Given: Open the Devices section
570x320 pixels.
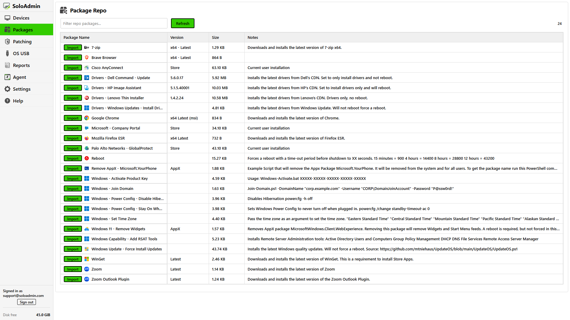Looking at the screenshot, I should (21, 18).
